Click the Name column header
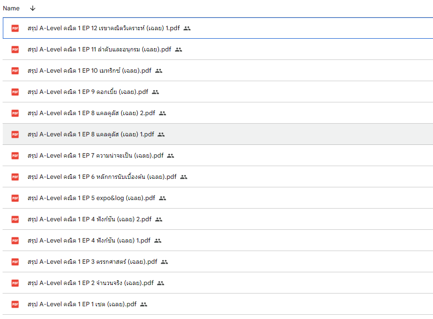Viewport: 433px width, 319px height. pyautogui.click(x=11, y=8)
